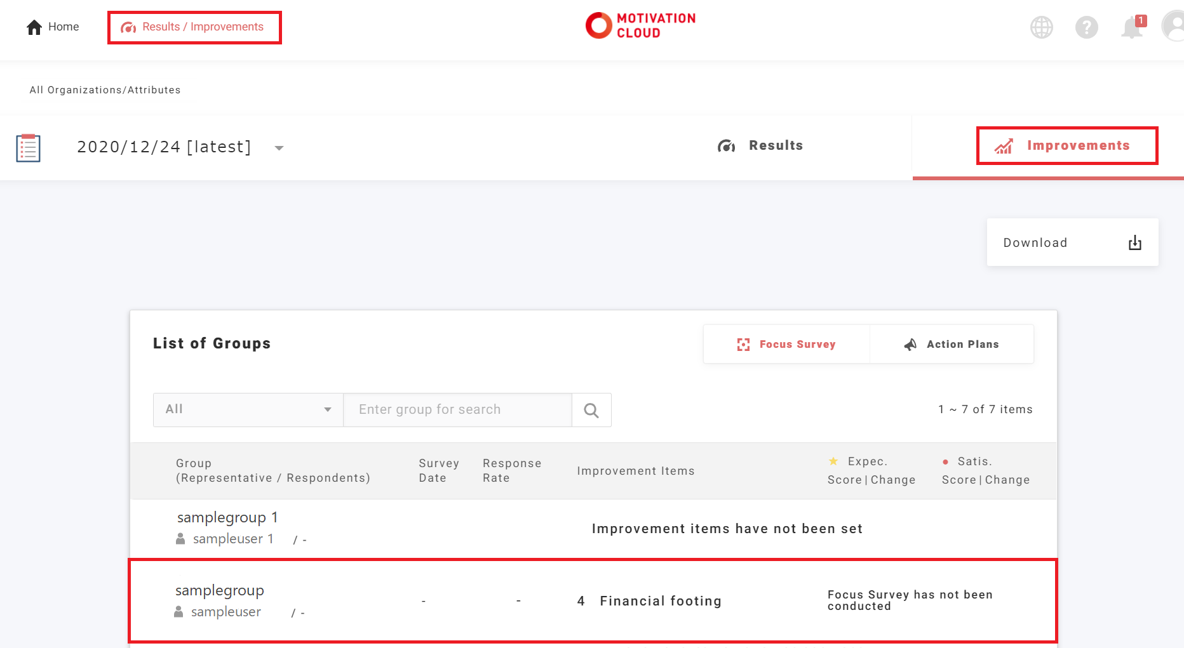Click the Home house icon

(x=34, y=27)
